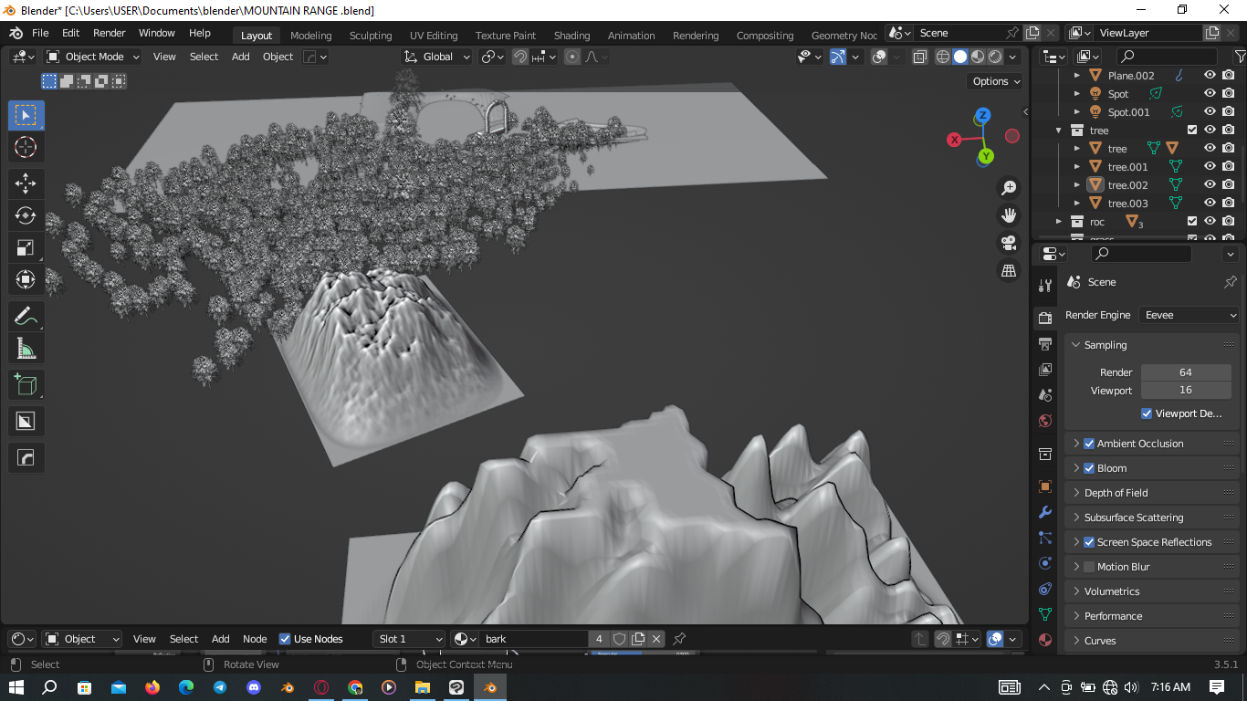Open the Tool properties tab
1247x701 pixels.
tap(1045, 286)
